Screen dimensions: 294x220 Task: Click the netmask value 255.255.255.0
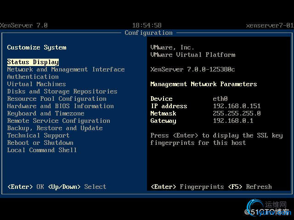237,113
